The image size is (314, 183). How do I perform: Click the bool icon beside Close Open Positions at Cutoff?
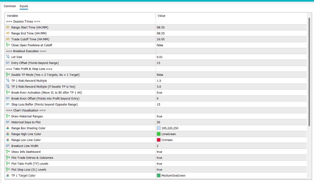(8, 45)
